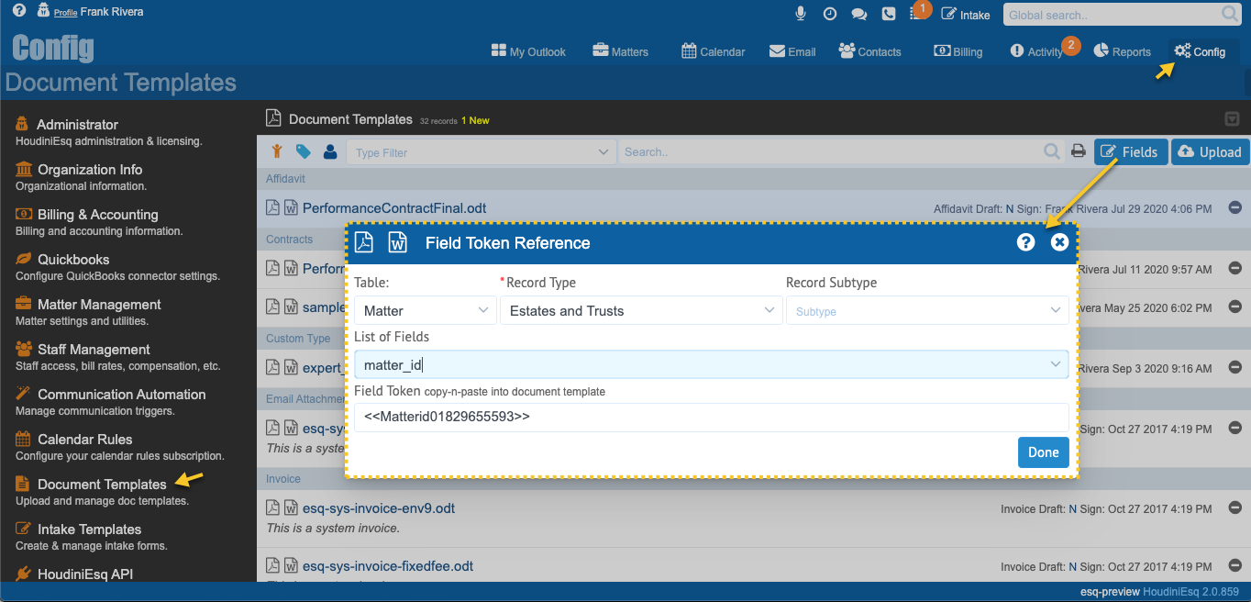Open the Calendar menu item

point(713,52)
